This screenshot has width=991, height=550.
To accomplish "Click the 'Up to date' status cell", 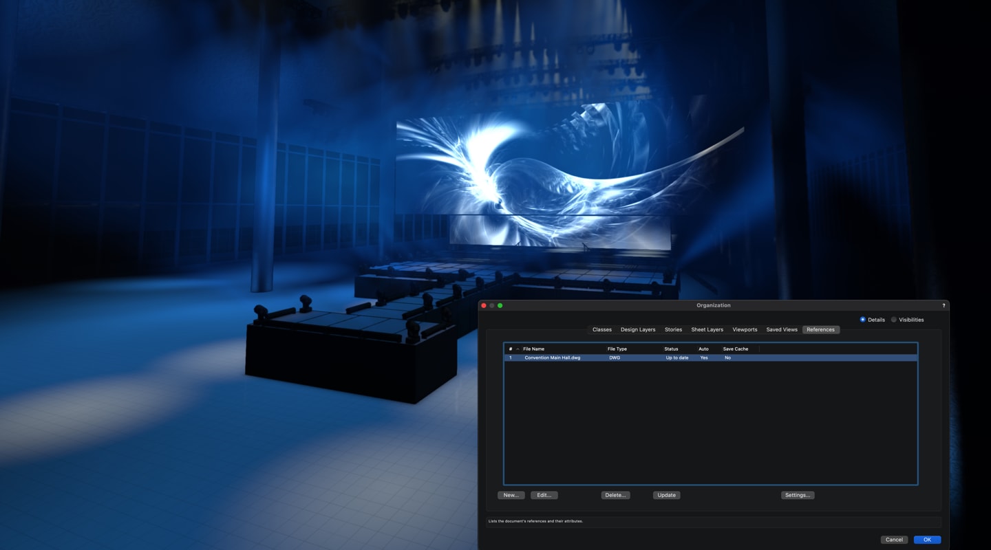I will (677, 358).
